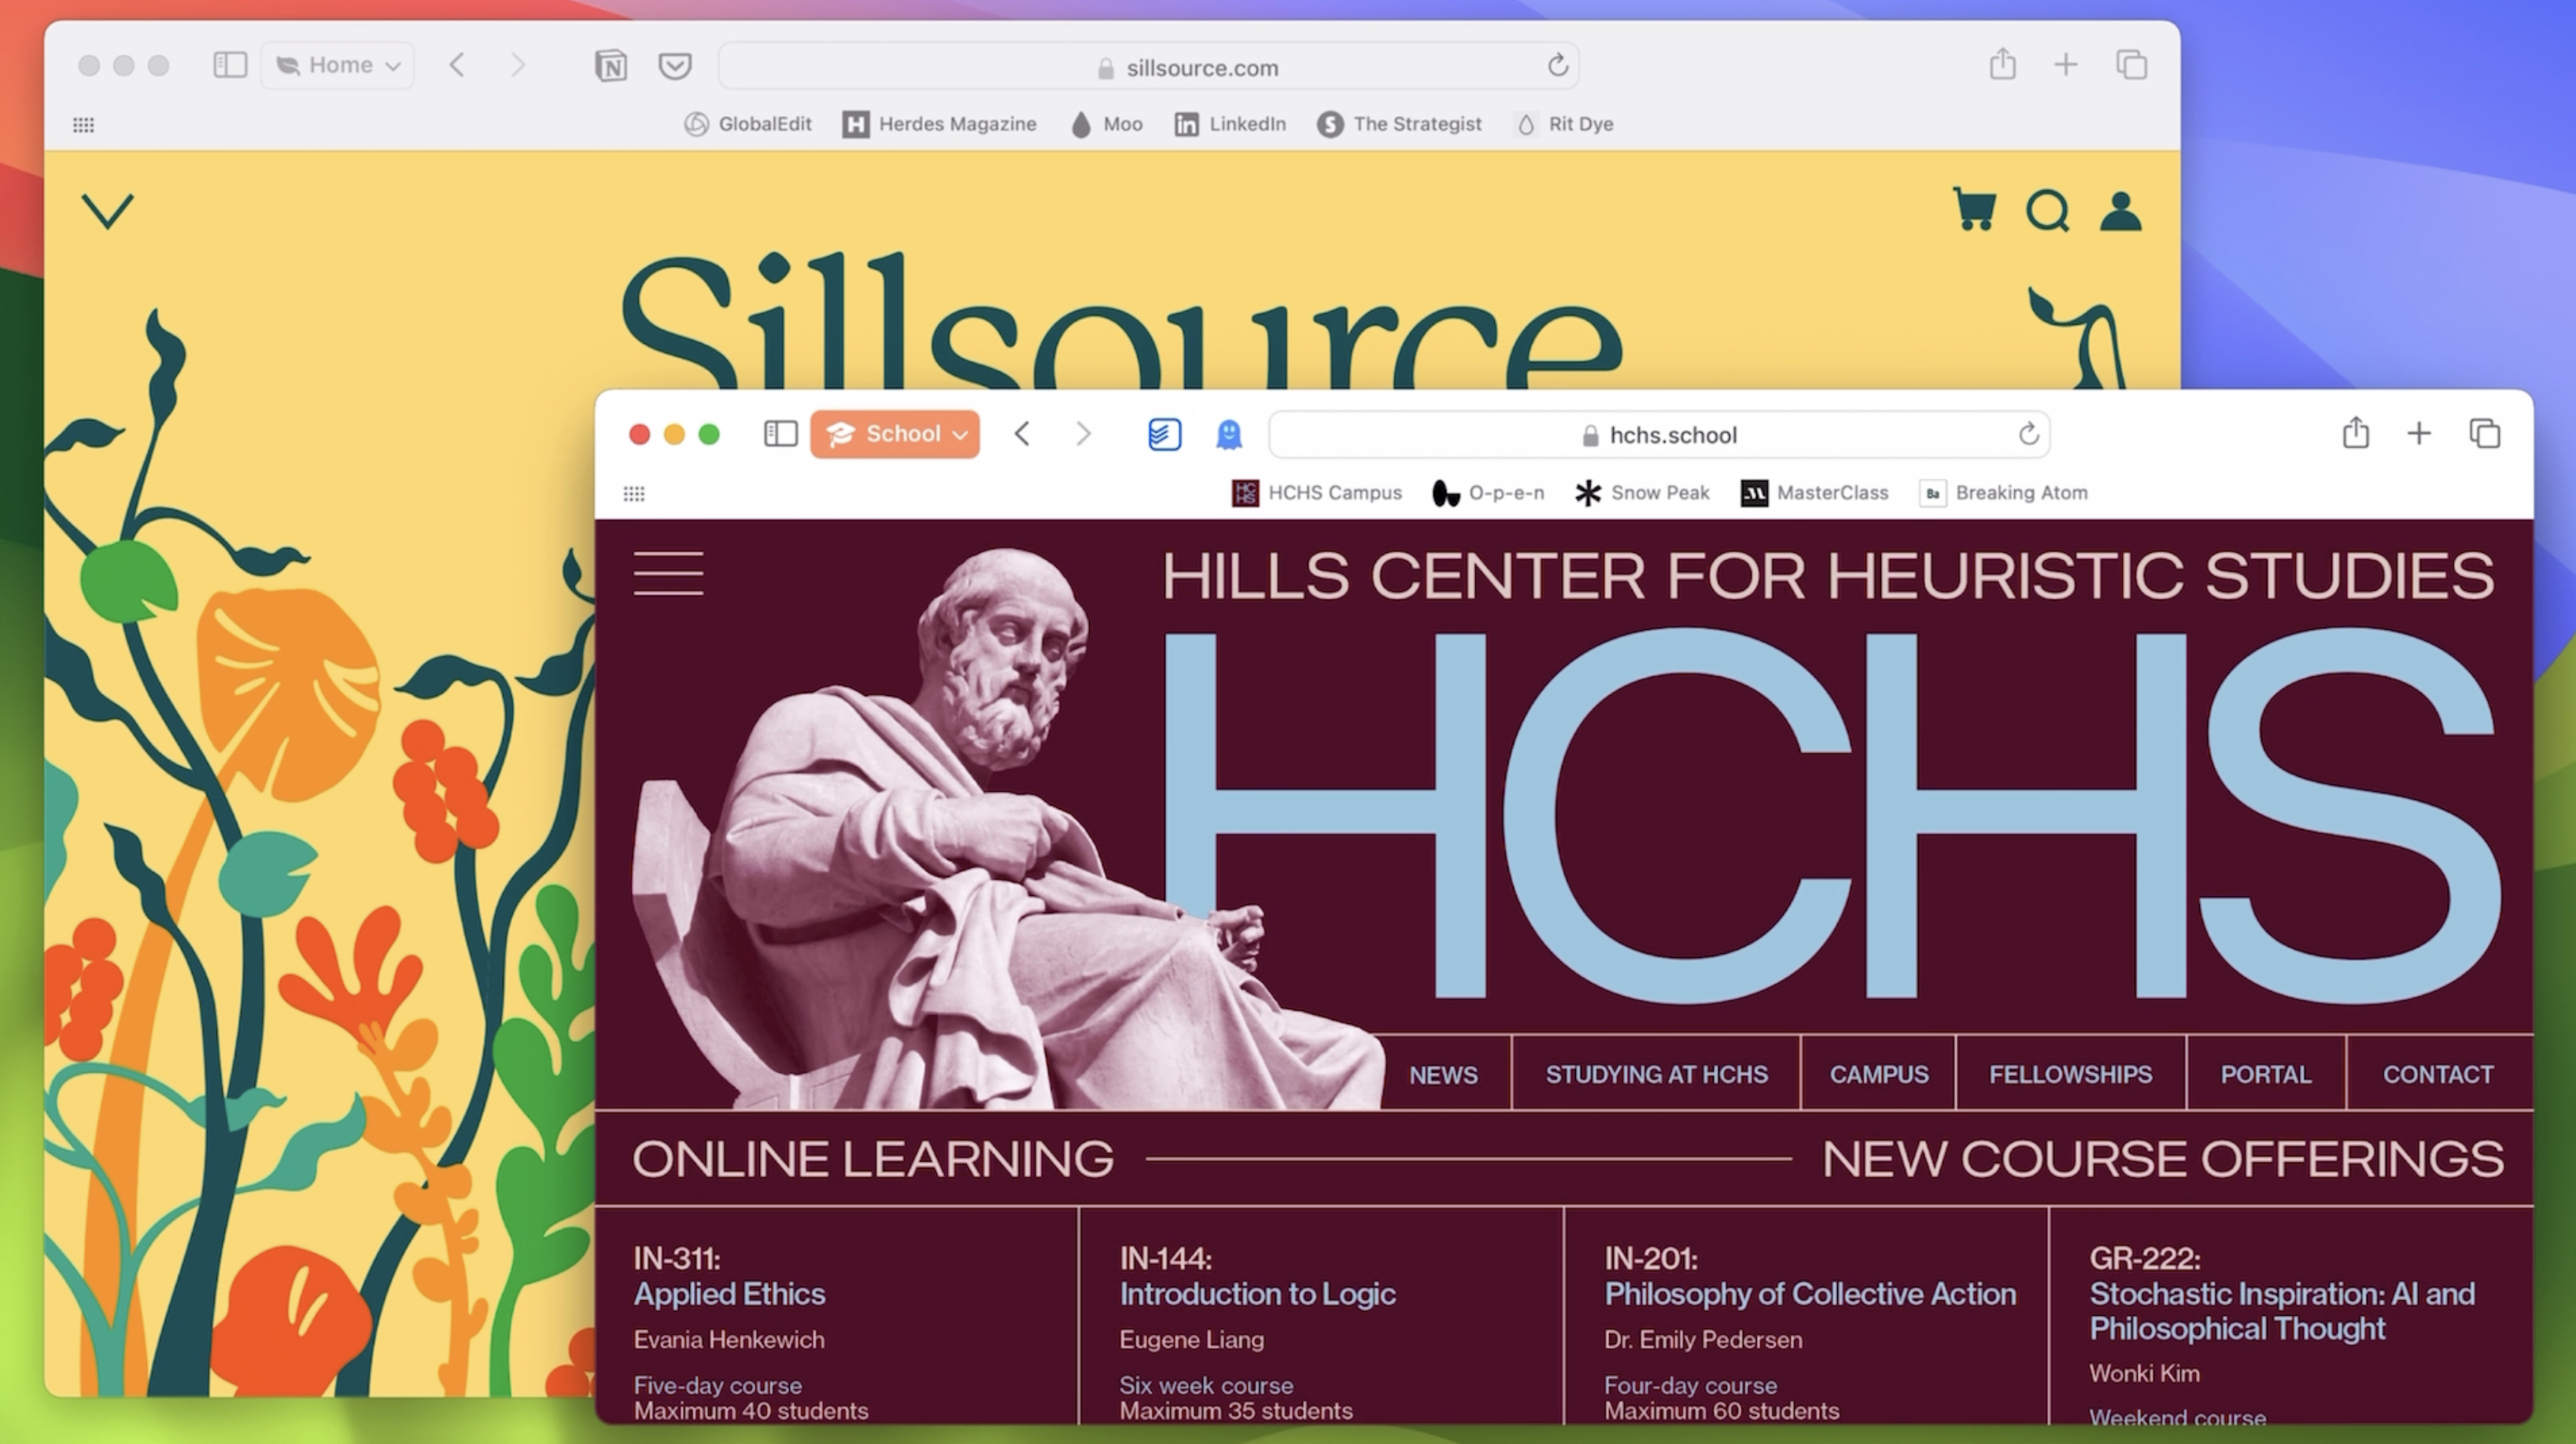Toggle sidebar in the hchs.school window

click(x=780, y=433)
